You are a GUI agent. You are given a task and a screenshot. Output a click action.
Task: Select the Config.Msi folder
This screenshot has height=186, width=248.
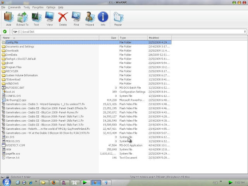pyautogui.click(x=86, y=42)
